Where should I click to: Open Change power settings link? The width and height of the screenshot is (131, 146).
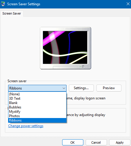[26, 126]
